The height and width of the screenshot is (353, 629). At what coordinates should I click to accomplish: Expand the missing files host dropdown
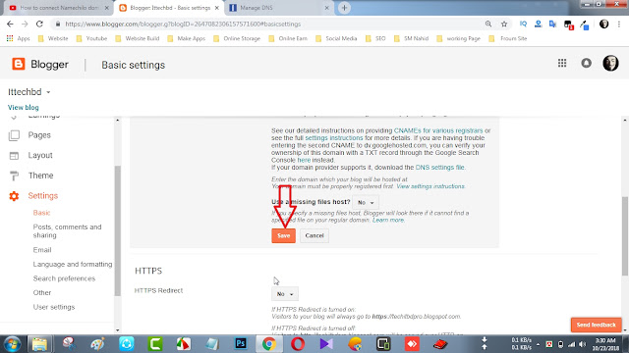click(366, 203)
